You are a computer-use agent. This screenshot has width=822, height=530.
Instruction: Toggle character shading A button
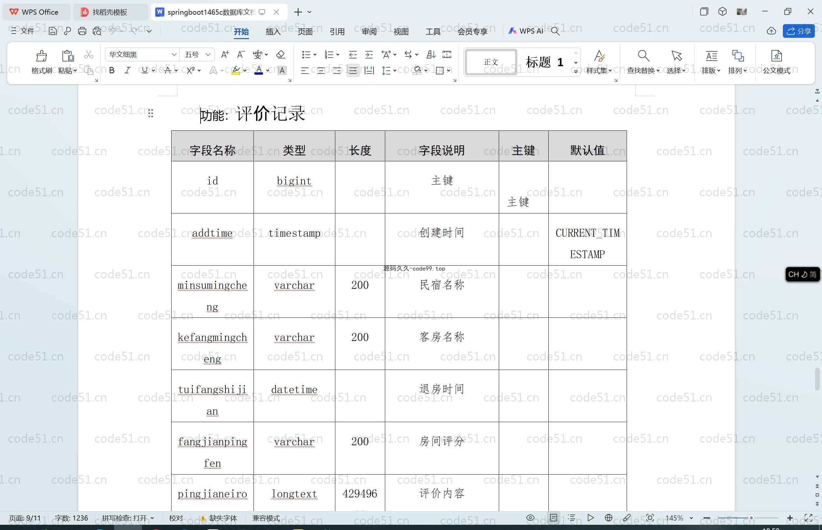(x=282, y=70)
